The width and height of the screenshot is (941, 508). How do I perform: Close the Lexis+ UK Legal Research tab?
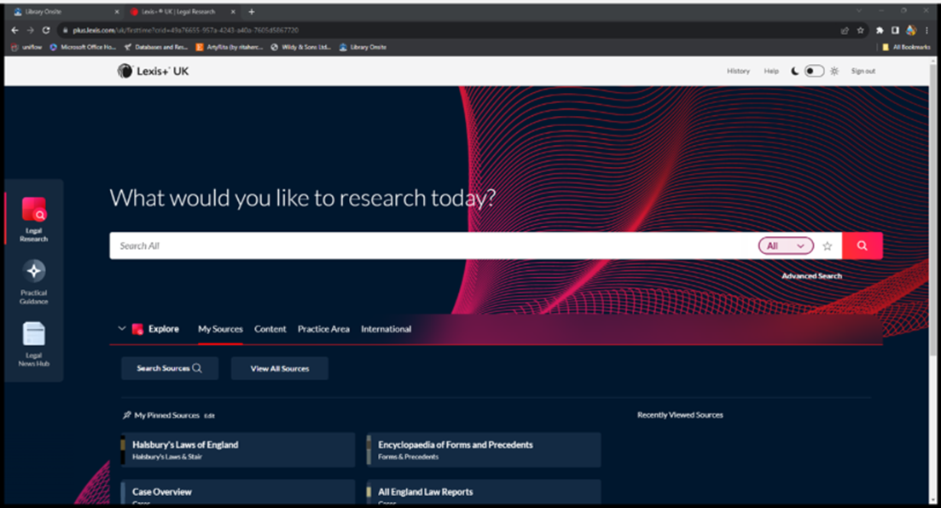[233, 11]
